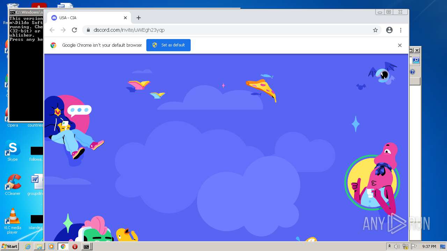The height and width of the screenshot is (251, 447).
Task: Click the help icon in the background window
Action: pyautogui.click(x=412, y=72)
